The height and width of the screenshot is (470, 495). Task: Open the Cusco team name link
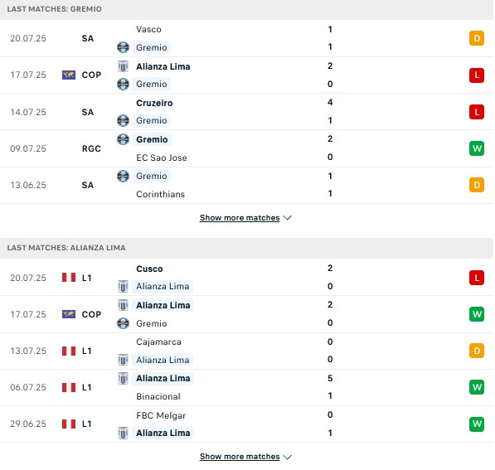click(149, 269)
